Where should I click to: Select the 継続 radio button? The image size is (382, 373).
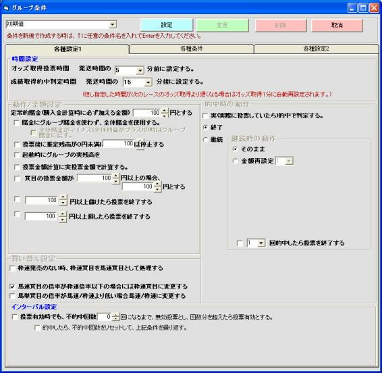[206, 140]
